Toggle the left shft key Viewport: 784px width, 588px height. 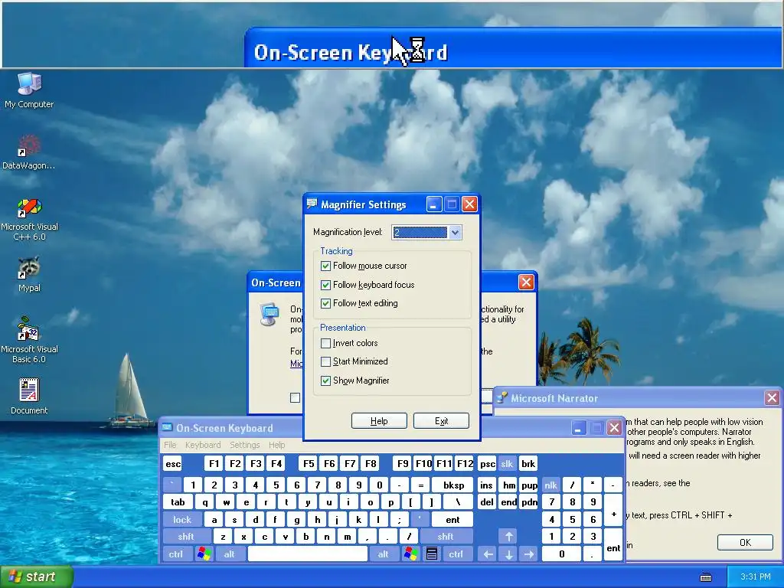(x=186, y=537)
